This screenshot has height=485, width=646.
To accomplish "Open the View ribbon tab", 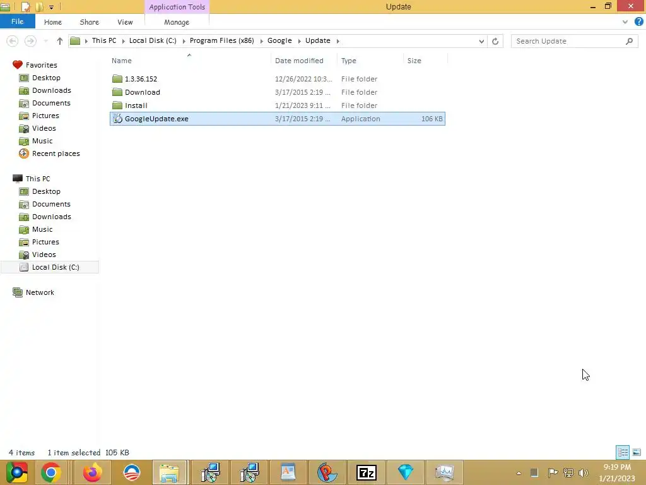I will click(125, 22).
